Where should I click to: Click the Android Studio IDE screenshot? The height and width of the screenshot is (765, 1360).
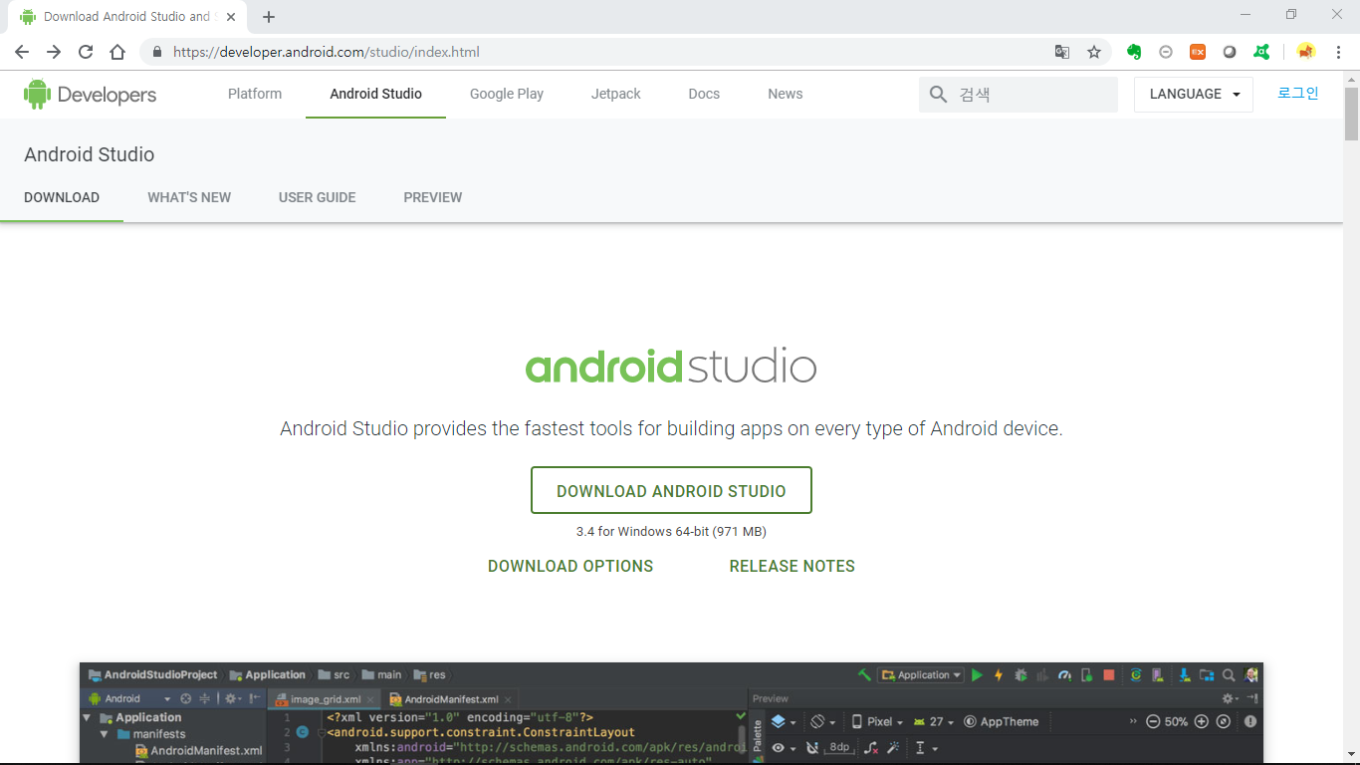point(671,713)
